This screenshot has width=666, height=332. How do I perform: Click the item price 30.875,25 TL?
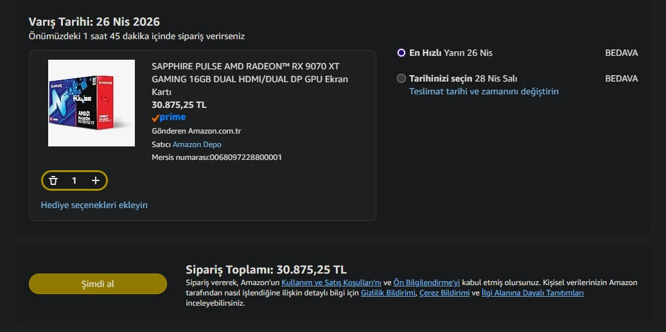(179, 105)
